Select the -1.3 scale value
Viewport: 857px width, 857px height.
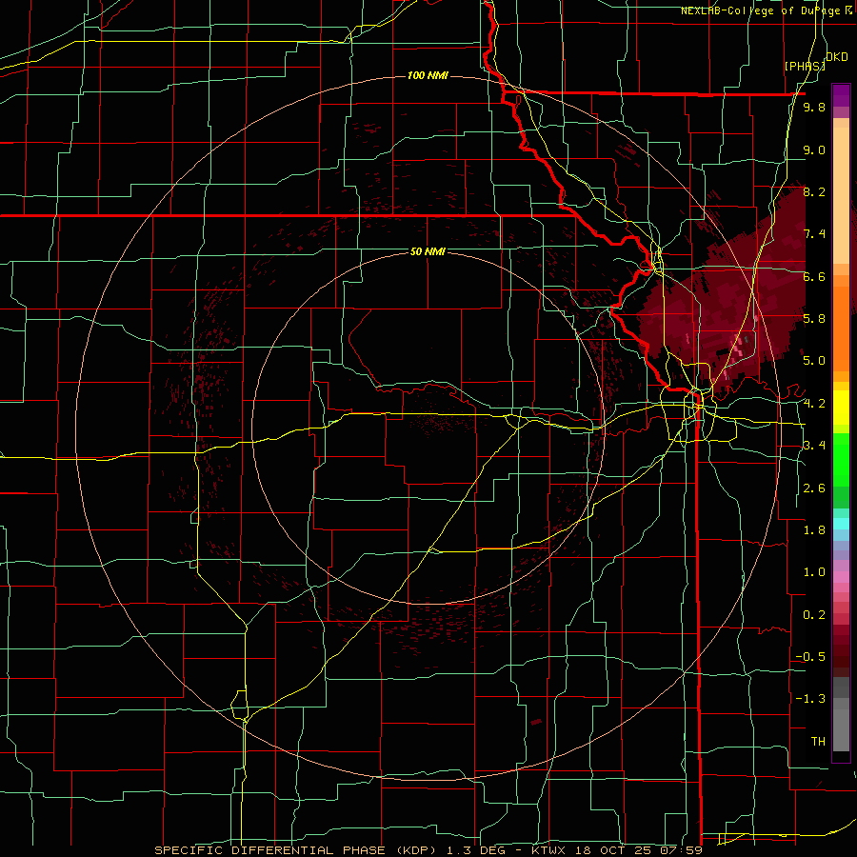pos(810,699)
